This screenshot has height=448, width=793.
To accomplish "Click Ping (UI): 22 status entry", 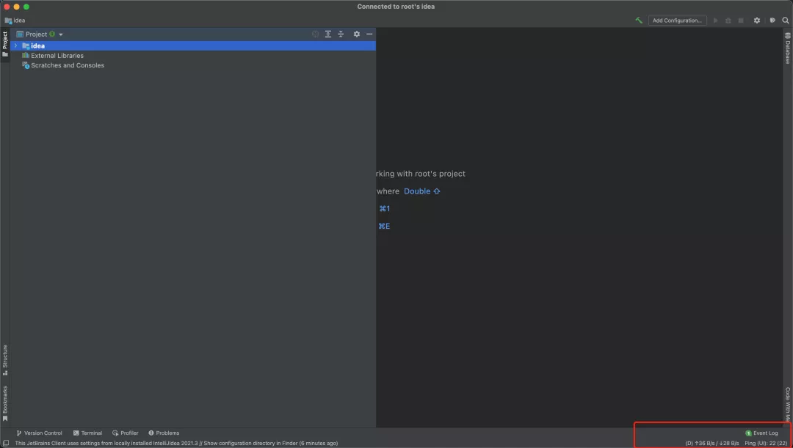I will tap(766, 443).
